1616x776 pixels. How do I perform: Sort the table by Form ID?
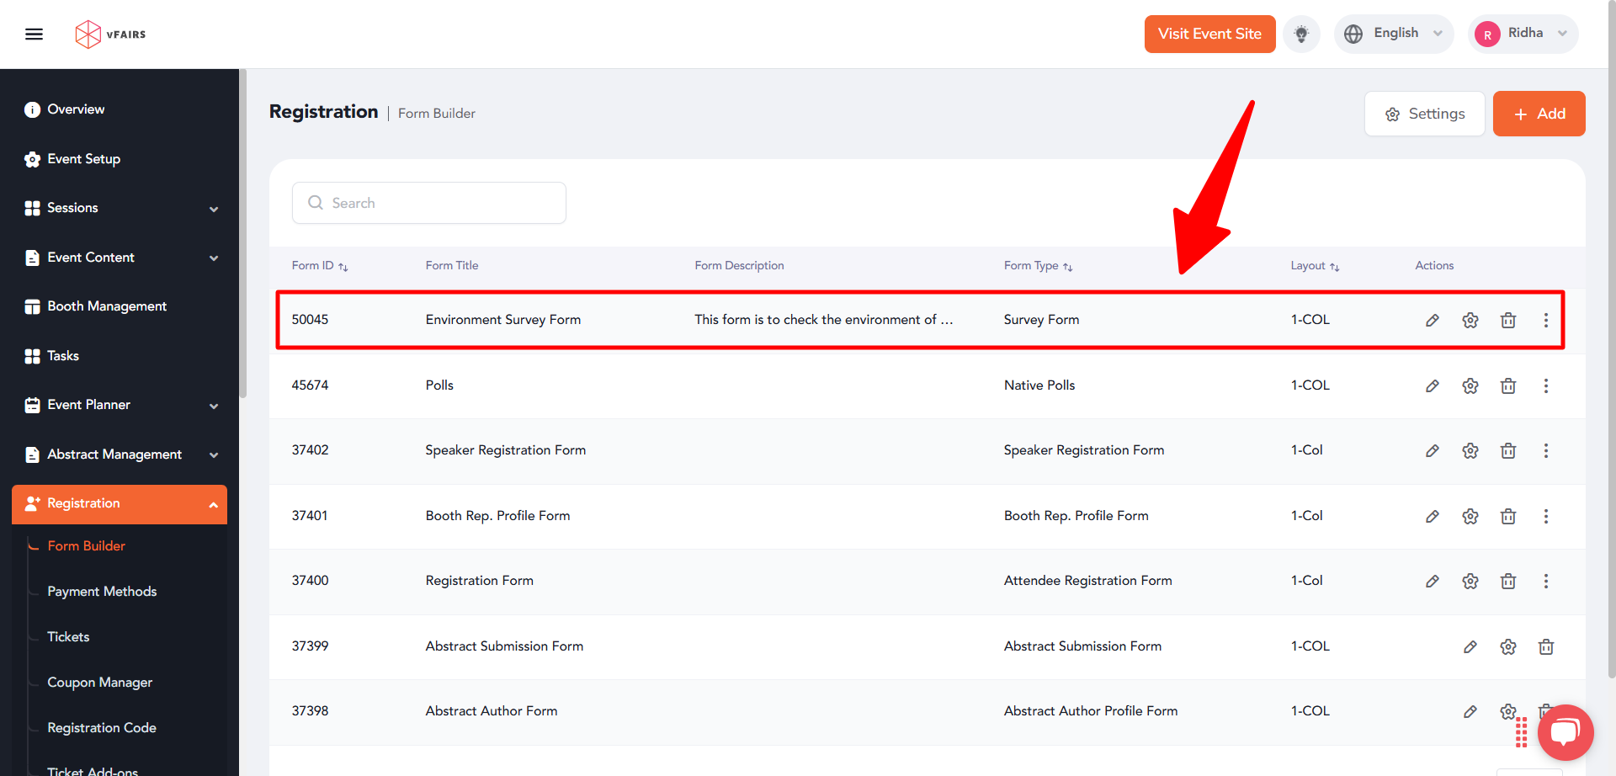(343, 265)
